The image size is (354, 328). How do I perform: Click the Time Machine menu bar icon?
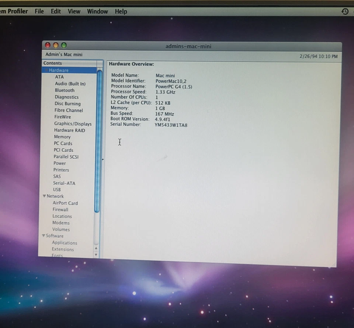click(345, 11)
